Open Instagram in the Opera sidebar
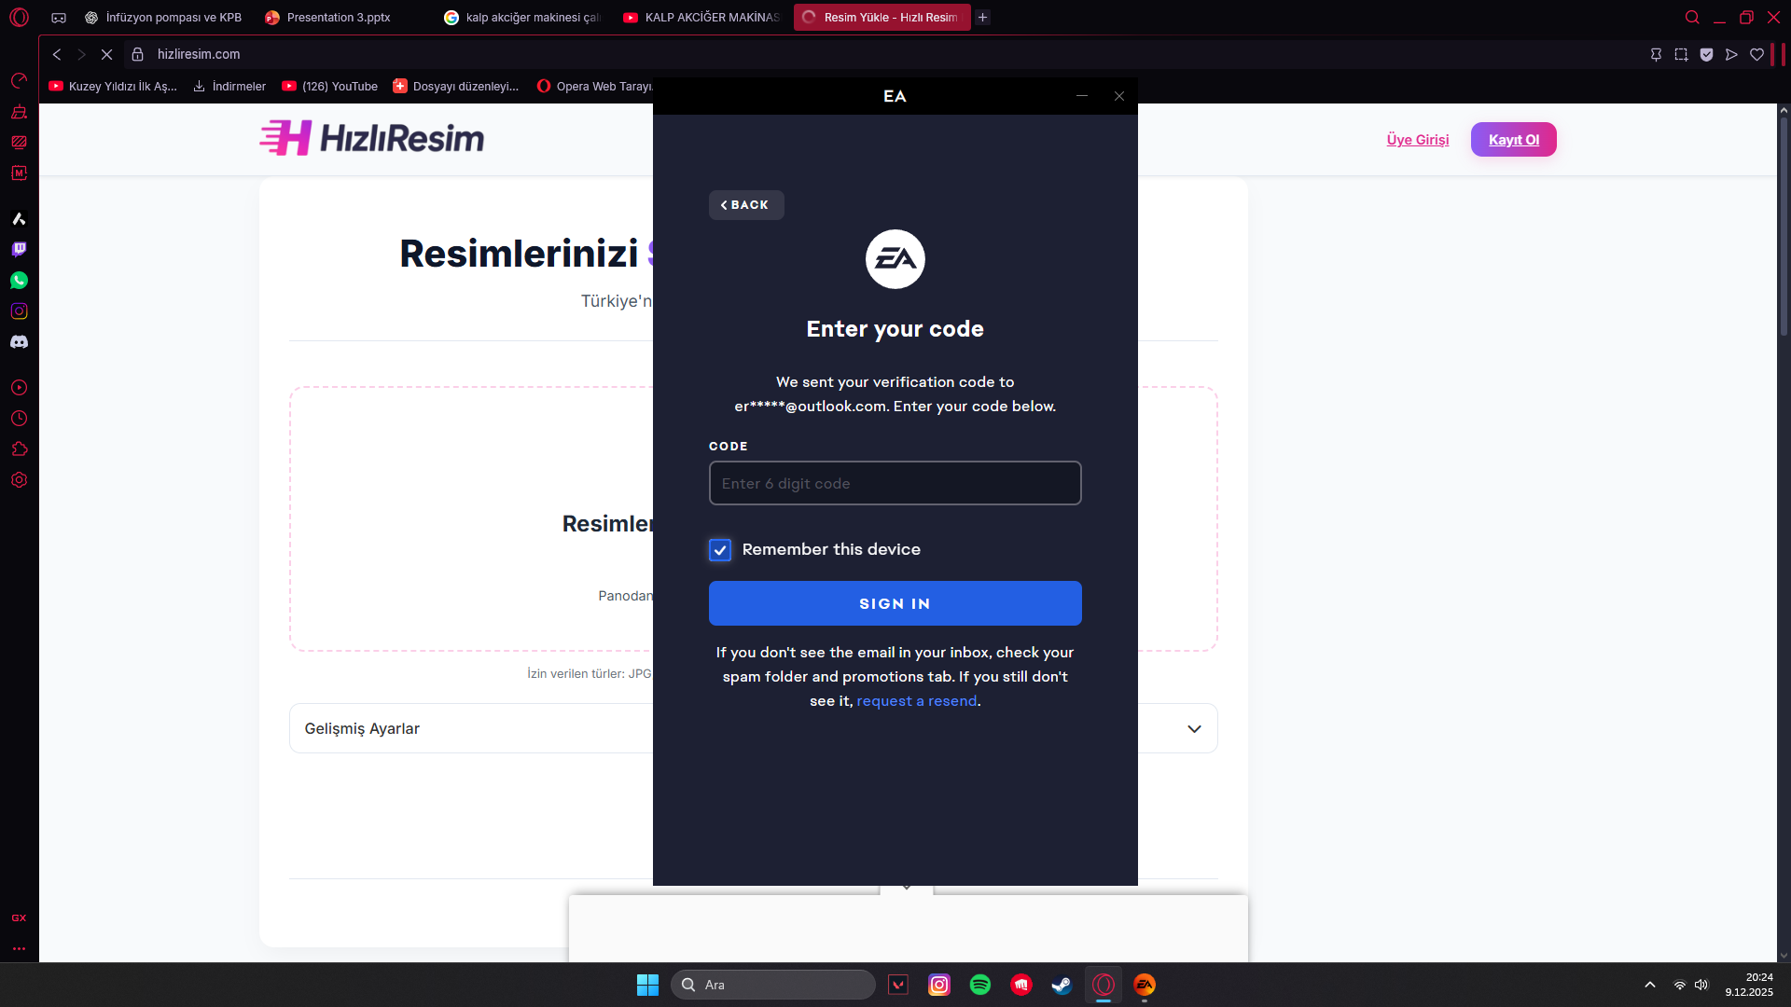This screenshot has height=1007, width=1791. [x=19, y=310]
